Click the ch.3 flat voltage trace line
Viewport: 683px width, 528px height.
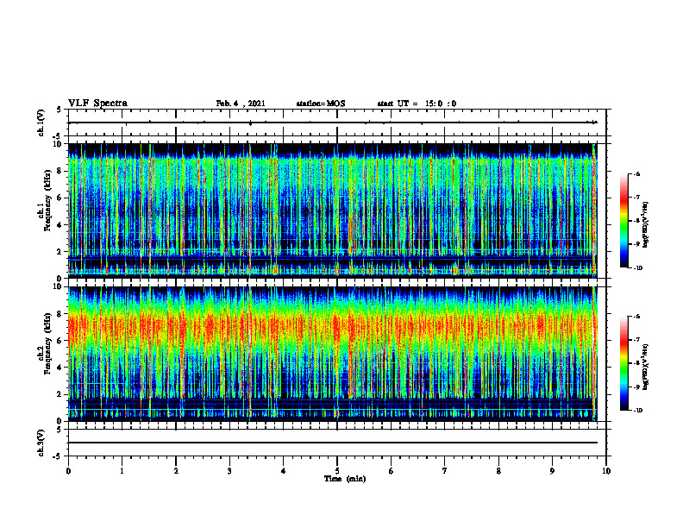click(x=333, y=443)
